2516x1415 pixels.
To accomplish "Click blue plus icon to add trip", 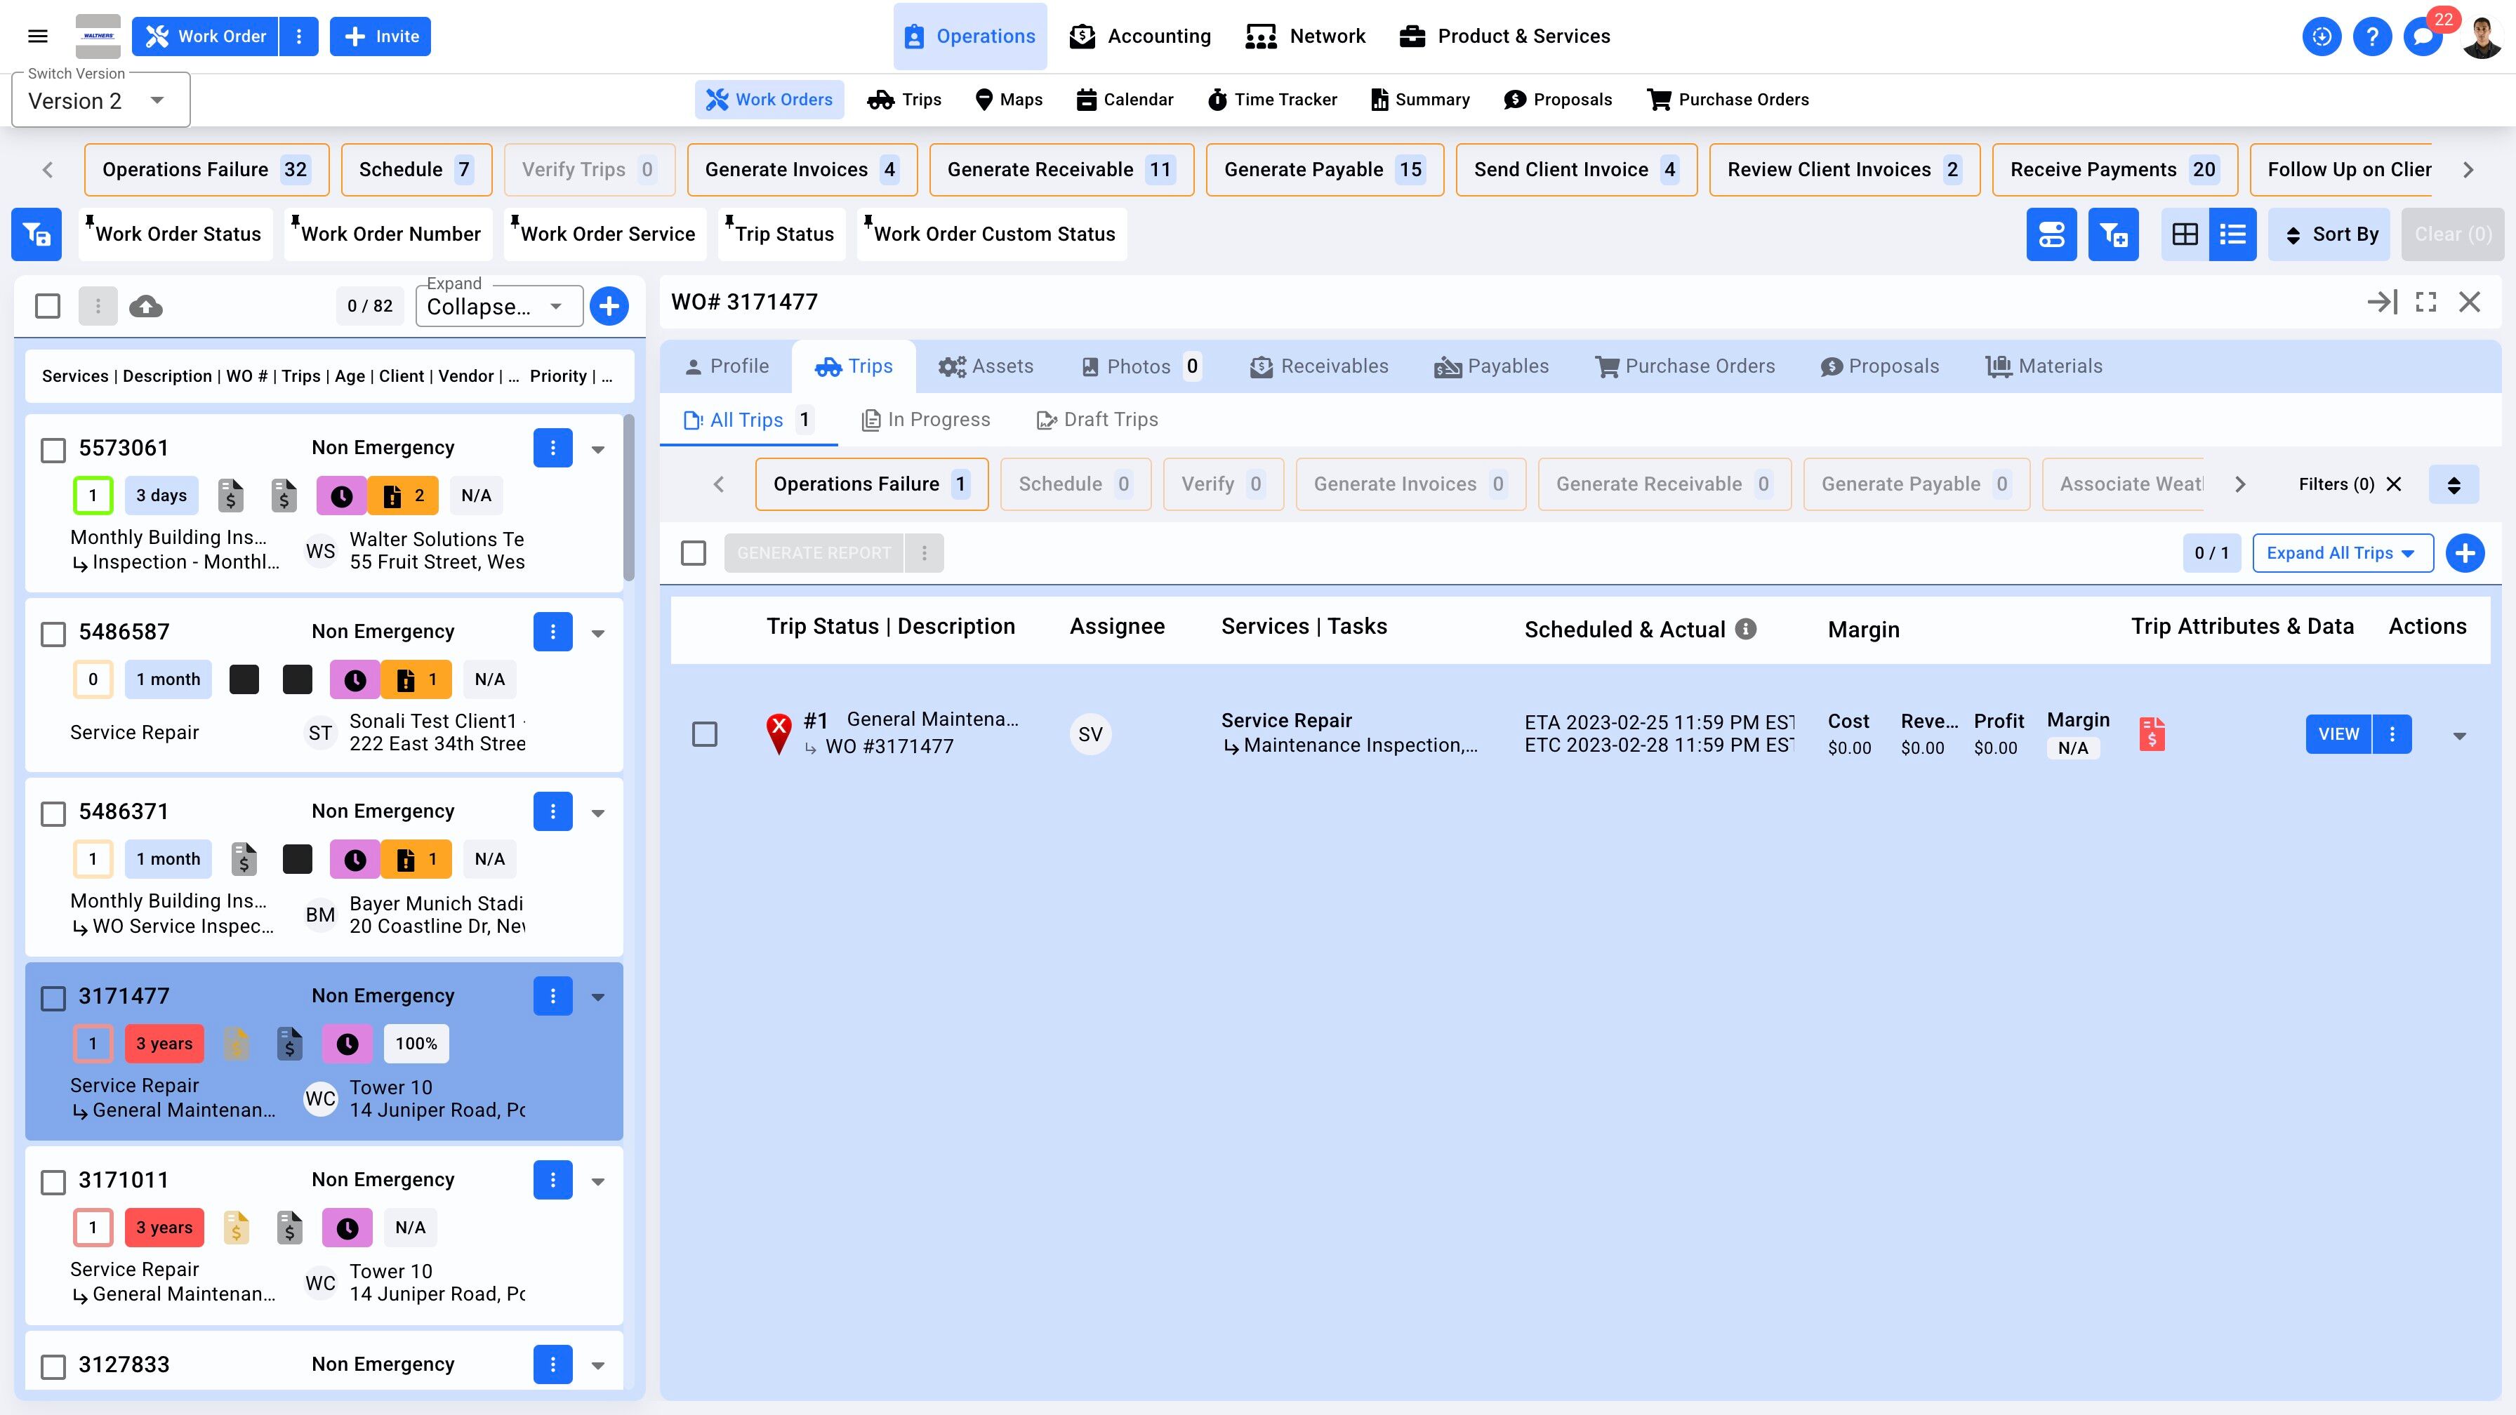I will click(x=2464, y=552).
